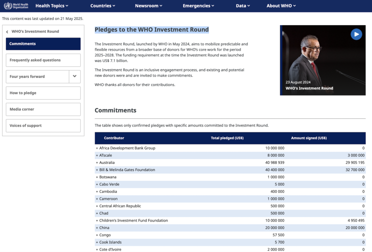This screenshot has width=372, height=252.
Task: Expand the ATscale row
Action: (x=97, y=155)
